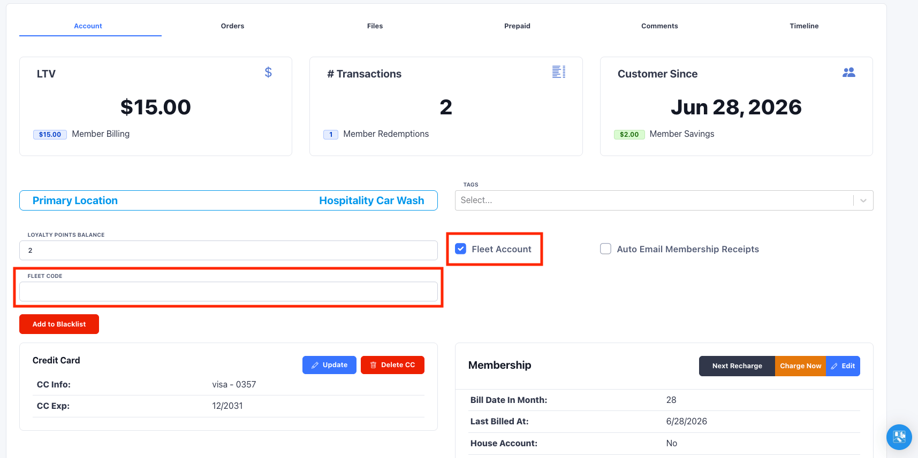Focus the Fleet Code input field
The height and width of the screenshot is (458, 918).
coord(229,291)
